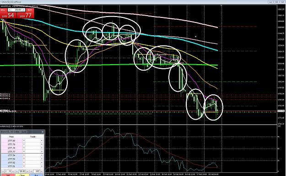The width and height of the screenshot is (286, 176).
Task: Decrease depth panel volume left of 50.00
Action: coord(17,171)
